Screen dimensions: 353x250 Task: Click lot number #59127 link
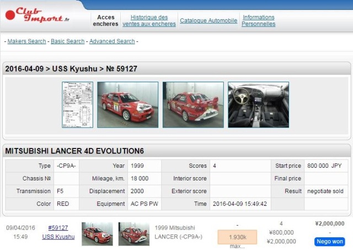coord(58,227)
